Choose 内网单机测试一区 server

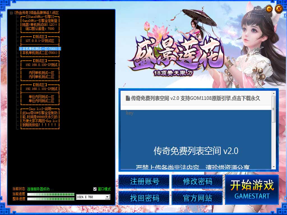41,73
